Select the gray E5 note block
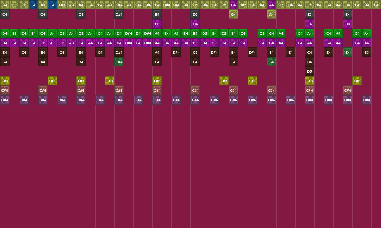 coord(310,15)
